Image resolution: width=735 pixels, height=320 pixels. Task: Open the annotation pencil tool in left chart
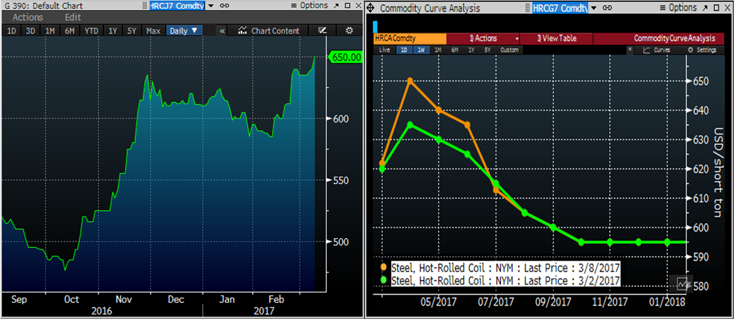point(323,31)
